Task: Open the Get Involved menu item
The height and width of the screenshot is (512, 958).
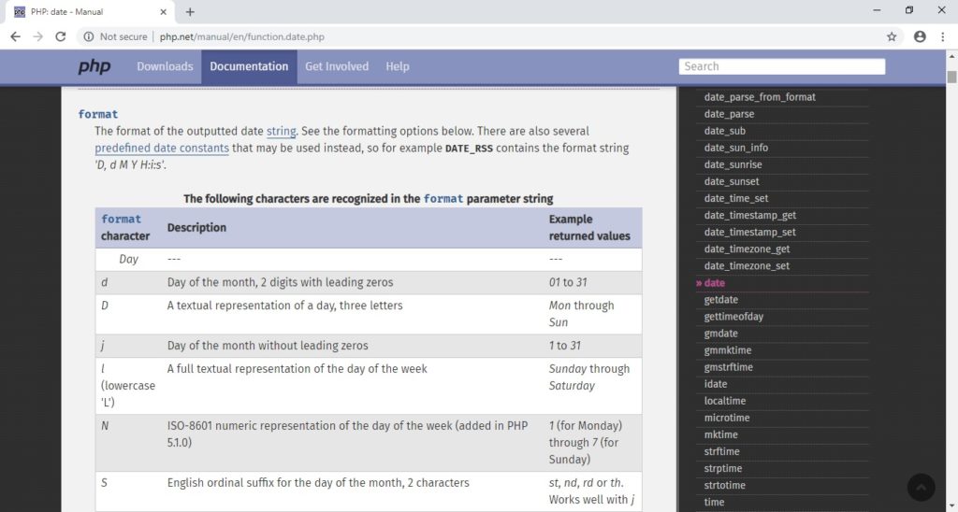Action: point(337,66)
